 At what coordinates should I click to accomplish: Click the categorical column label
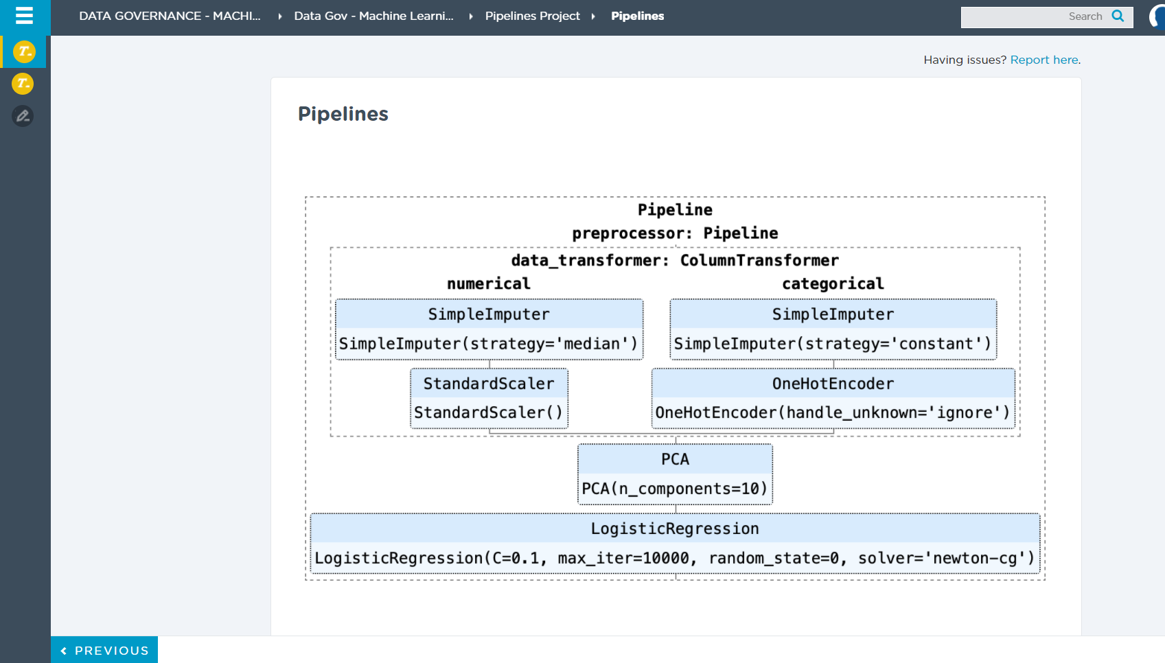point(833,284)
